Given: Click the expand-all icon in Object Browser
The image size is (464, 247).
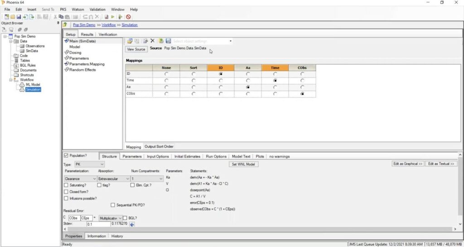Looking at the screenshot, I should tap(19, 29).
